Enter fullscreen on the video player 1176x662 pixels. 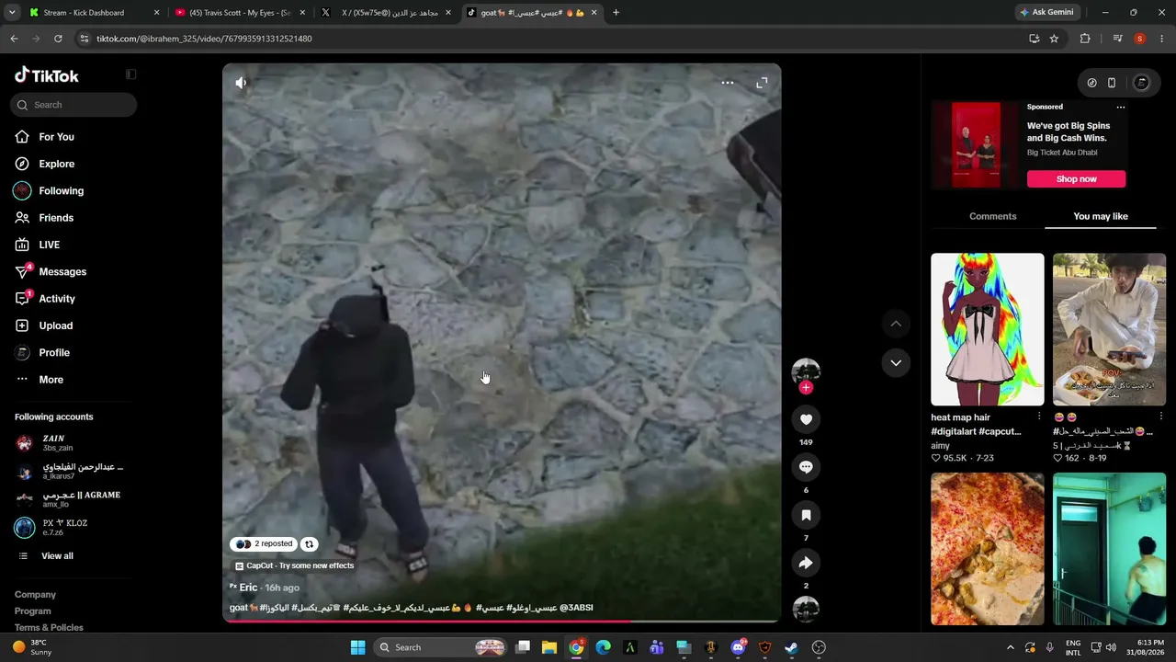coord(762,83)
